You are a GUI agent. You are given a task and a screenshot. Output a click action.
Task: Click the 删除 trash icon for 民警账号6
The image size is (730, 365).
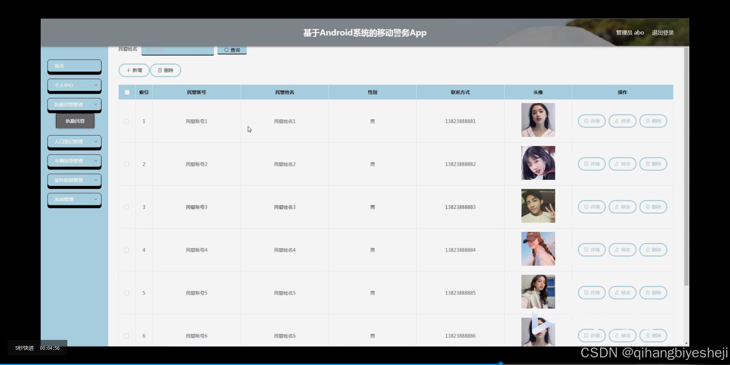click(647, 336)
